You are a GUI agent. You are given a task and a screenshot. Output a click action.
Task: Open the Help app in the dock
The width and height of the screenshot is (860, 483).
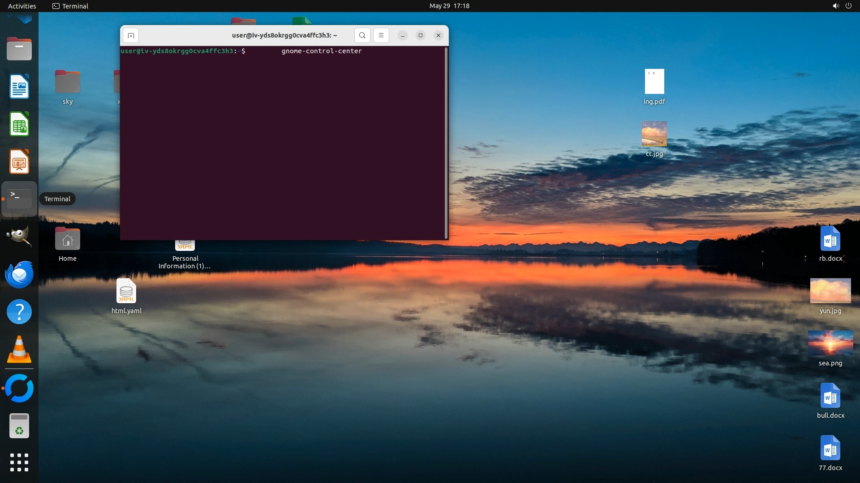pos(19,312)
